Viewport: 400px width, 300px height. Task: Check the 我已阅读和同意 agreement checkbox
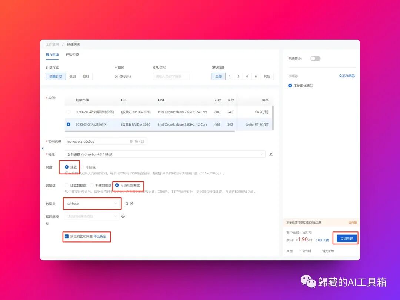pos(67,236)
